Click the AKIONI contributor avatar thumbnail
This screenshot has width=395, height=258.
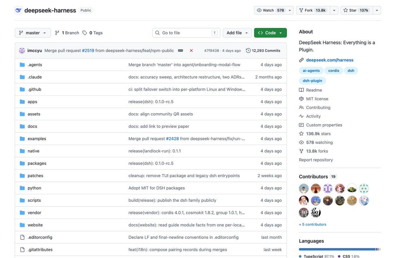(316, 212)
